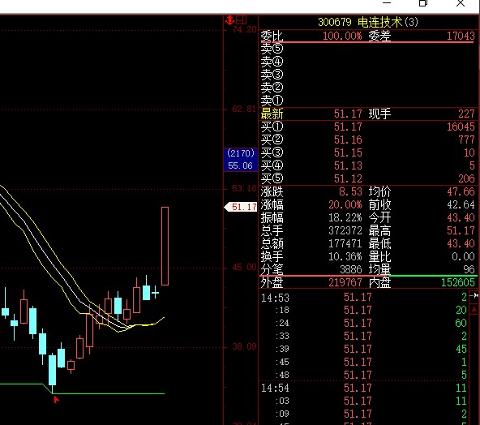Click the stock title 300679 电连技术(3)
Screen dimensions: 480x425
point(367,22)
